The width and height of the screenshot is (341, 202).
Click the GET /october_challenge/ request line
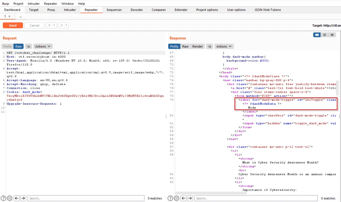point(38,53)
